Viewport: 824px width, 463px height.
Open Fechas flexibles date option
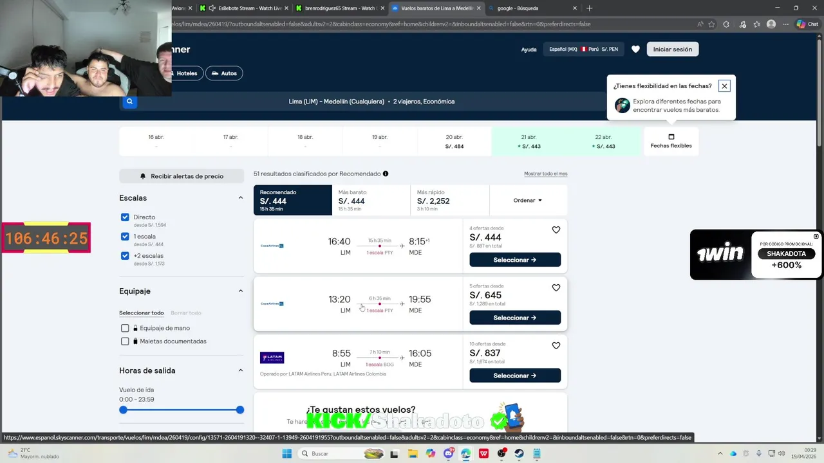click(x=671, y=141)
